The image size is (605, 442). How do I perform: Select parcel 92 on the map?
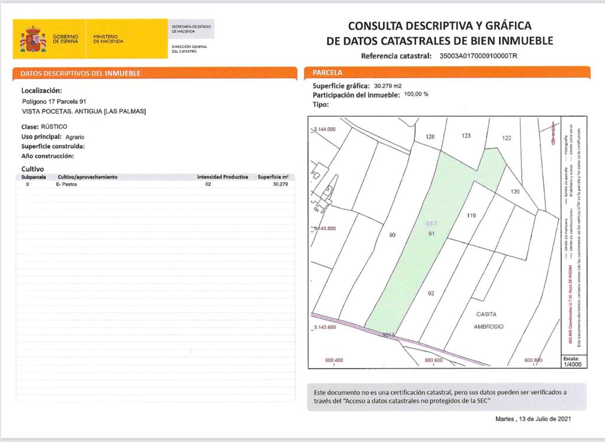tap(431, 293)
